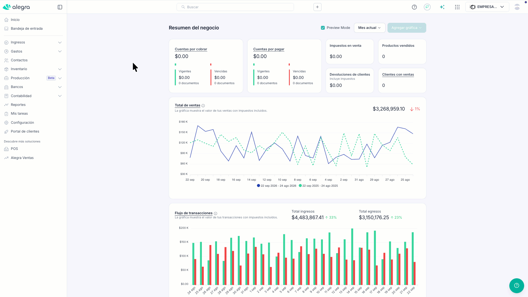Open the AI sparkle assistant icon
Viewport: 528px width, 297px height.
(442, 7)
